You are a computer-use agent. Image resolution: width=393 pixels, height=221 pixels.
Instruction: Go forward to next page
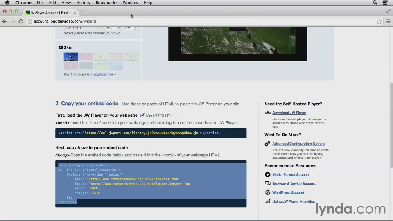(x=13, y=21)
